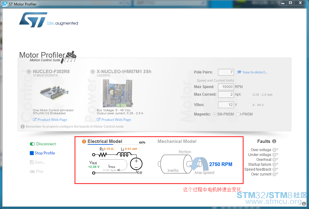Click the X-NUCLEO-IHM07M1 power board selector icon
The width and height of the screenshot is (309, 209).
tap(93, 71)
